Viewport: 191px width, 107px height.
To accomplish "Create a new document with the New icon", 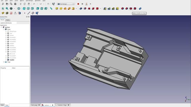I will pyautogui.click(x=3, y=4).
